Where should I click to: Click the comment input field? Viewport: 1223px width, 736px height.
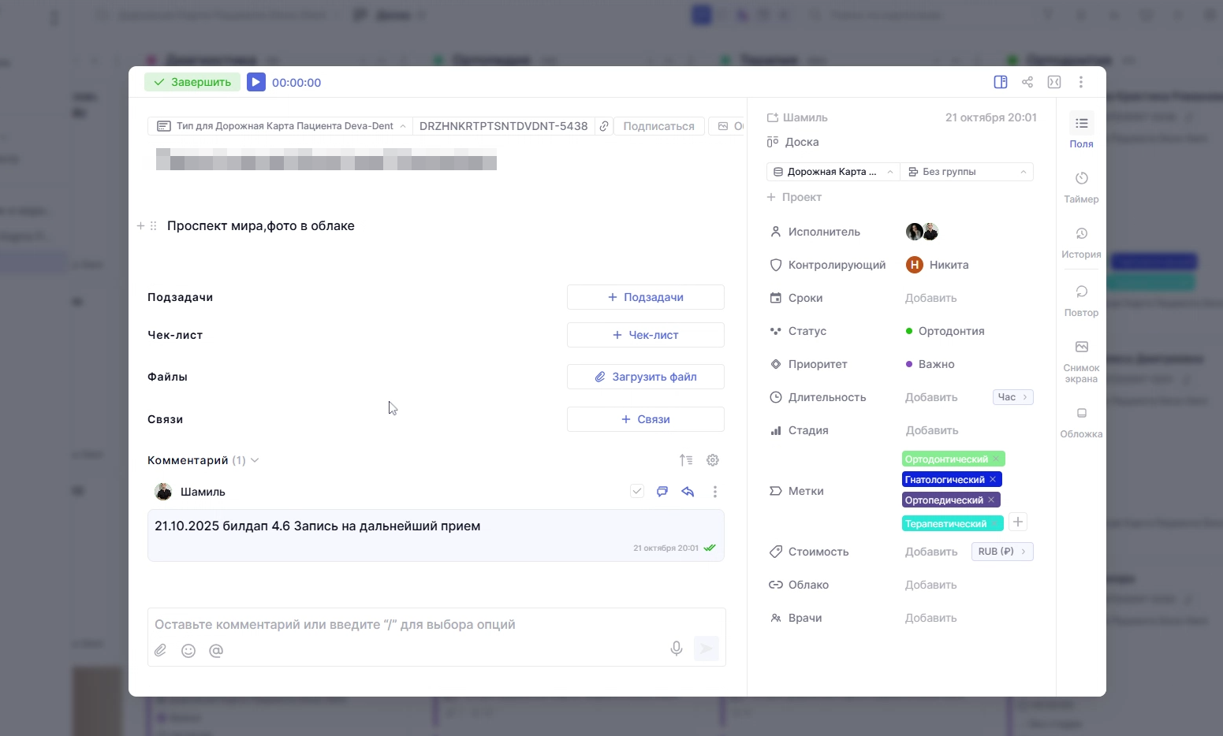pyautogui.click(x=435, y=625)
